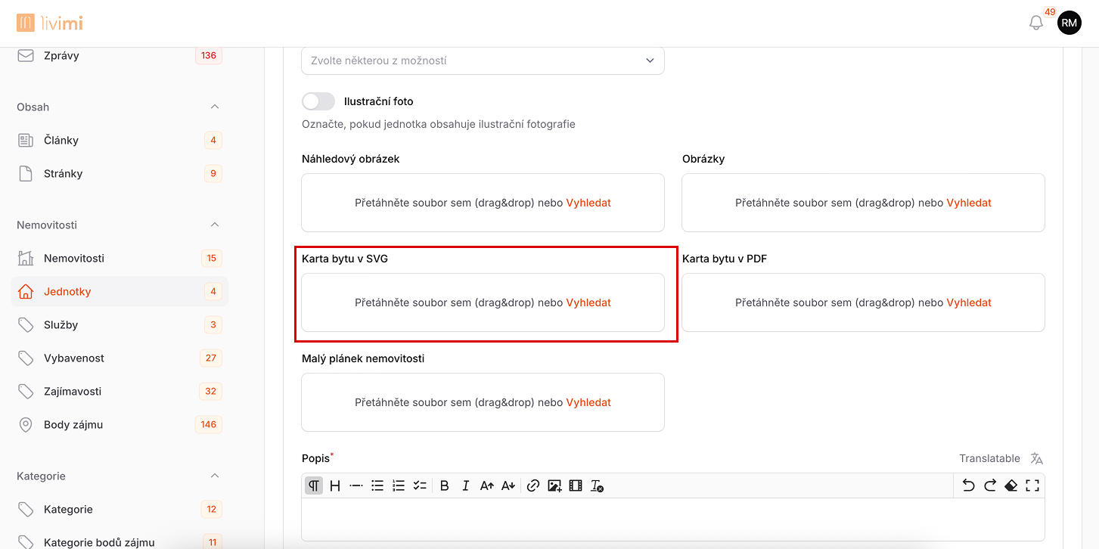Go to Články in the sidebar
This screenshot has height=549, width=1099.
point(120,140)
